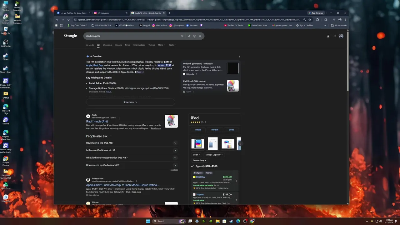The width and height of the screenshot is (400, 225).
Task: Open the iPad panel Reviews tab
Action: (x=215, y=130)
